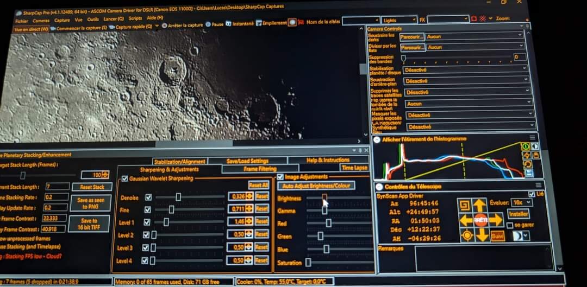Toggle the Image Adjustments checkbox
Viewport: 587px width, 287px height.
280,176
